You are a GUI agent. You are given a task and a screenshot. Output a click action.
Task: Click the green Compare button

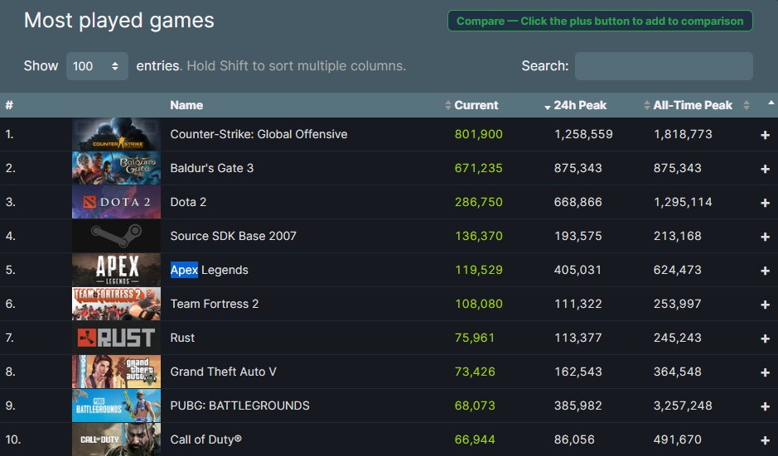[600, 21]
